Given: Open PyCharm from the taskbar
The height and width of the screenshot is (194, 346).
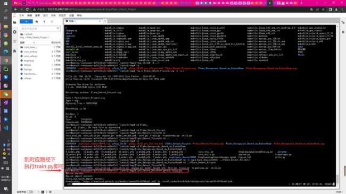Looking at the screenshot, I should pyautogui.click(x=6, y=69).
